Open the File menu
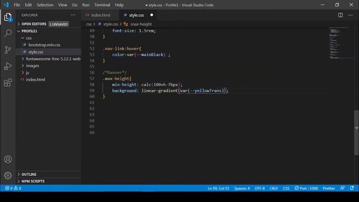359x202 pixels. click(17, 5)
